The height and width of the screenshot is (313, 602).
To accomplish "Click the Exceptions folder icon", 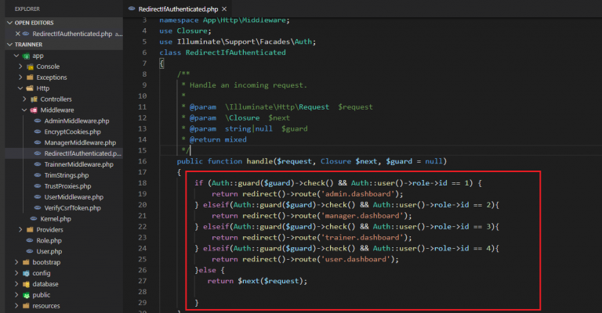I will coord(30,77).
